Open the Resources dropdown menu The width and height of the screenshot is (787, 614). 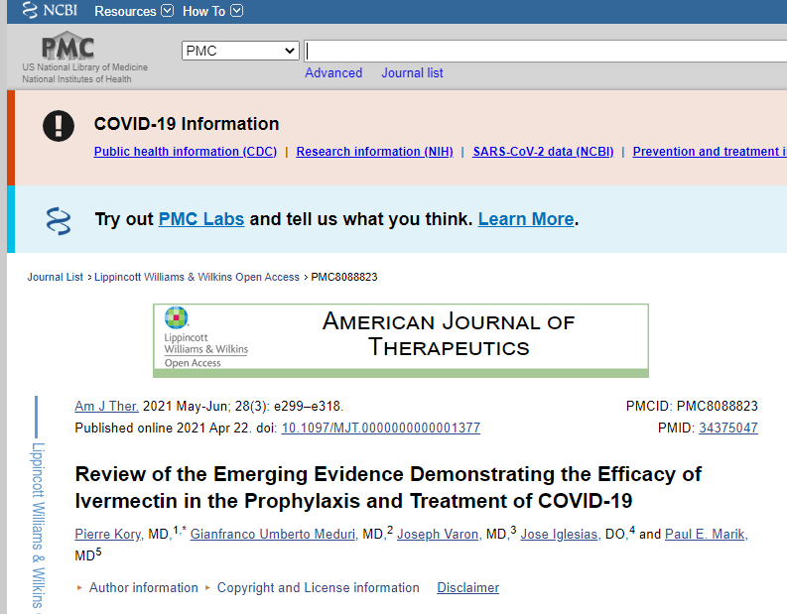point(133,11)
